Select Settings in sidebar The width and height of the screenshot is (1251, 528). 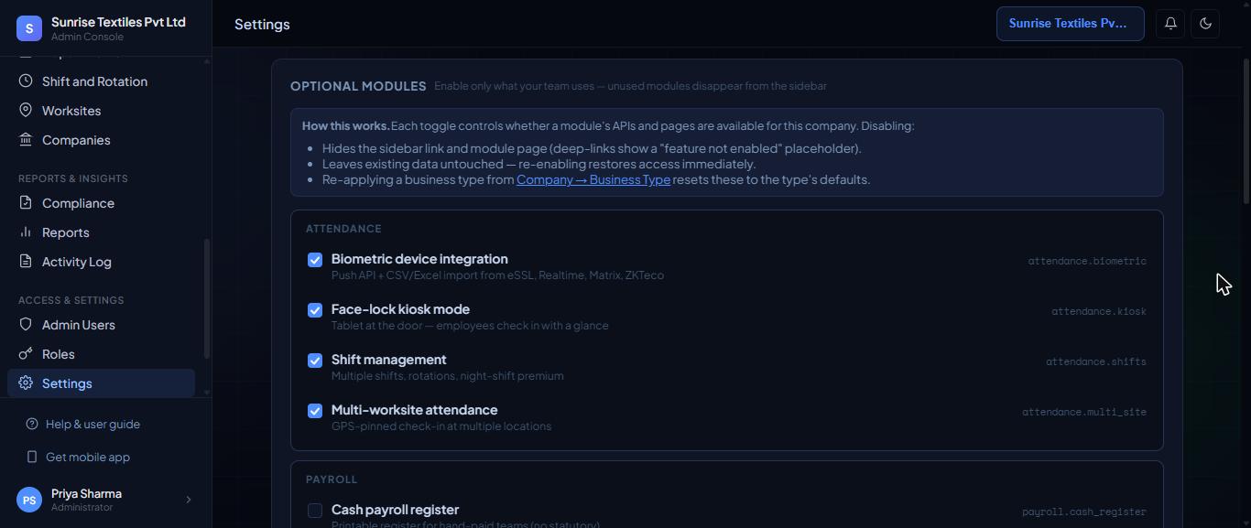pos(101,383)
